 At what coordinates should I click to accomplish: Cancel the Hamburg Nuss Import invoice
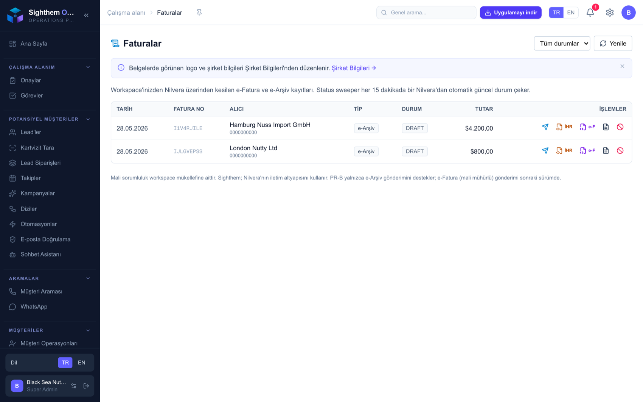pos(620,127)
